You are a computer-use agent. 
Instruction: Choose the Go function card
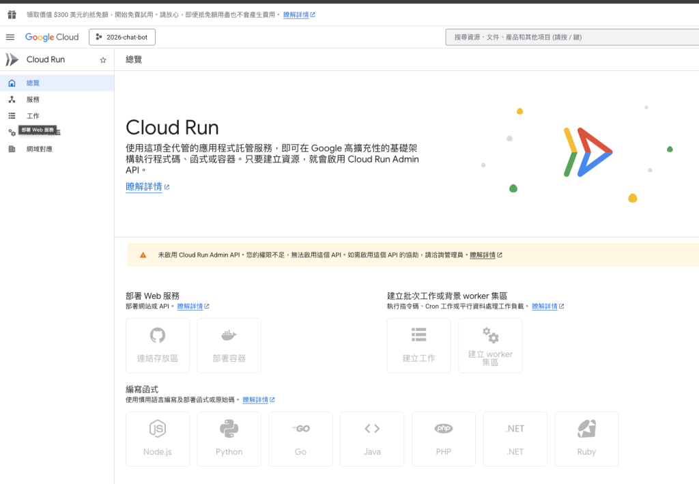click(300, 439)
